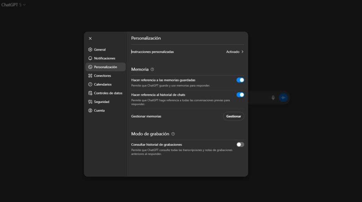The image size is (362, 202).
Task: Start voice mode with blue waveform button
Action: pyautogui.click(x=283, y=98)
